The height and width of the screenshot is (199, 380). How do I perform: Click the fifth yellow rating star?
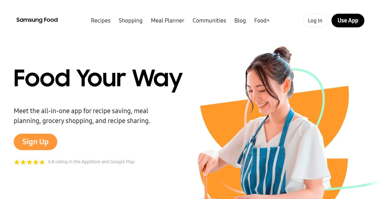point(42,162)
